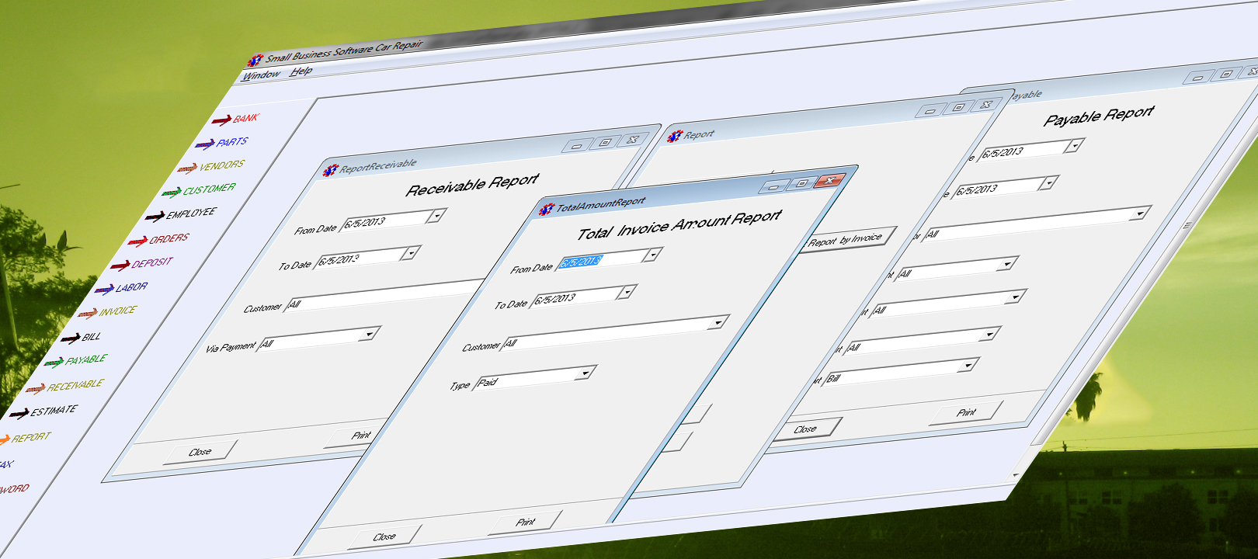Expand the Type dropdown showing Paid

(586, 373)
